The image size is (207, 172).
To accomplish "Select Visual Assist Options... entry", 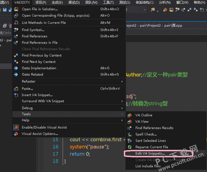I will [x=69, y=134].
